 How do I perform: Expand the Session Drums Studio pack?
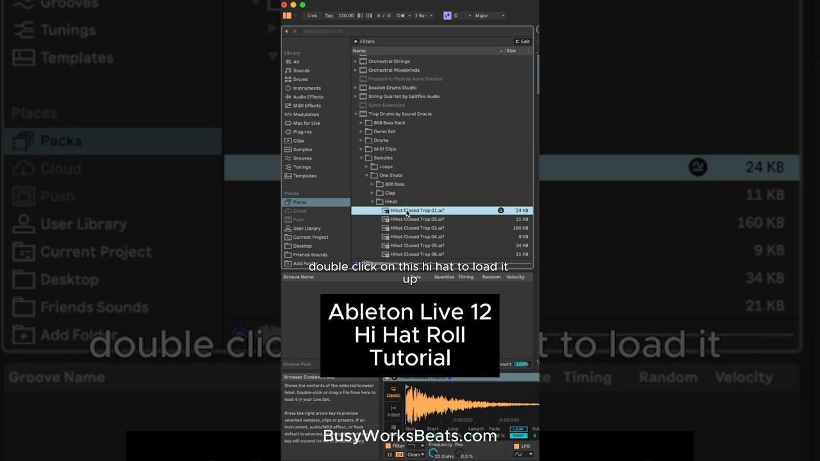(356, 88)
